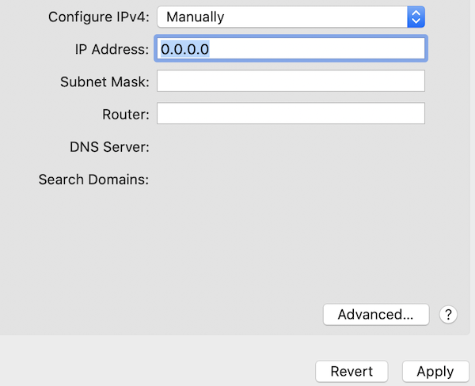This screenshot has height=386, width=475.
Task: Click the IP Address input field
Action: tap(291, 49)
